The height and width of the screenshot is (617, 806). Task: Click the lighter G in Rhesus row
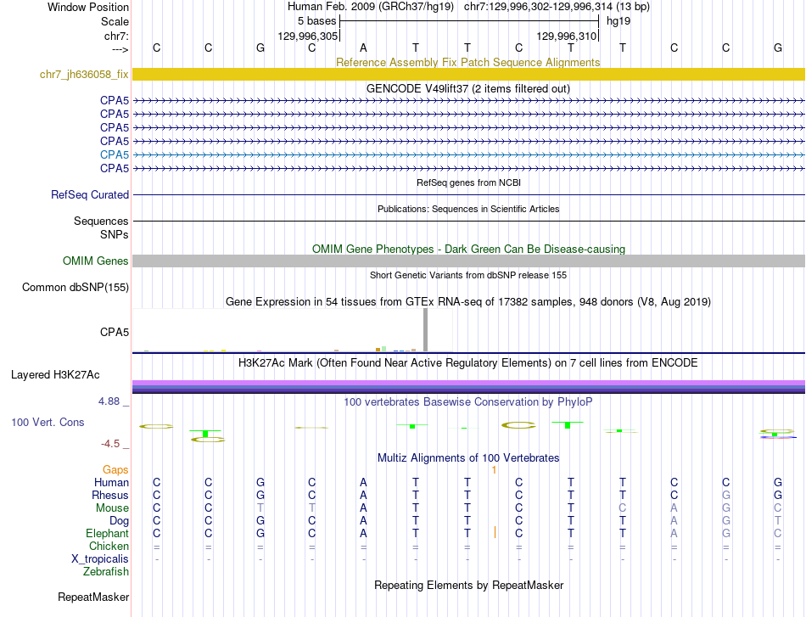725,495
